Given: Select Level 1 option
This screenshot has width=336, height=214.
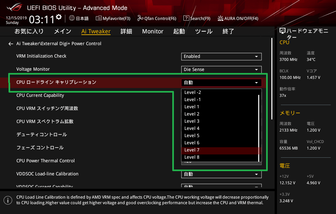Looking at the screenshot, I should pos(220,107).
